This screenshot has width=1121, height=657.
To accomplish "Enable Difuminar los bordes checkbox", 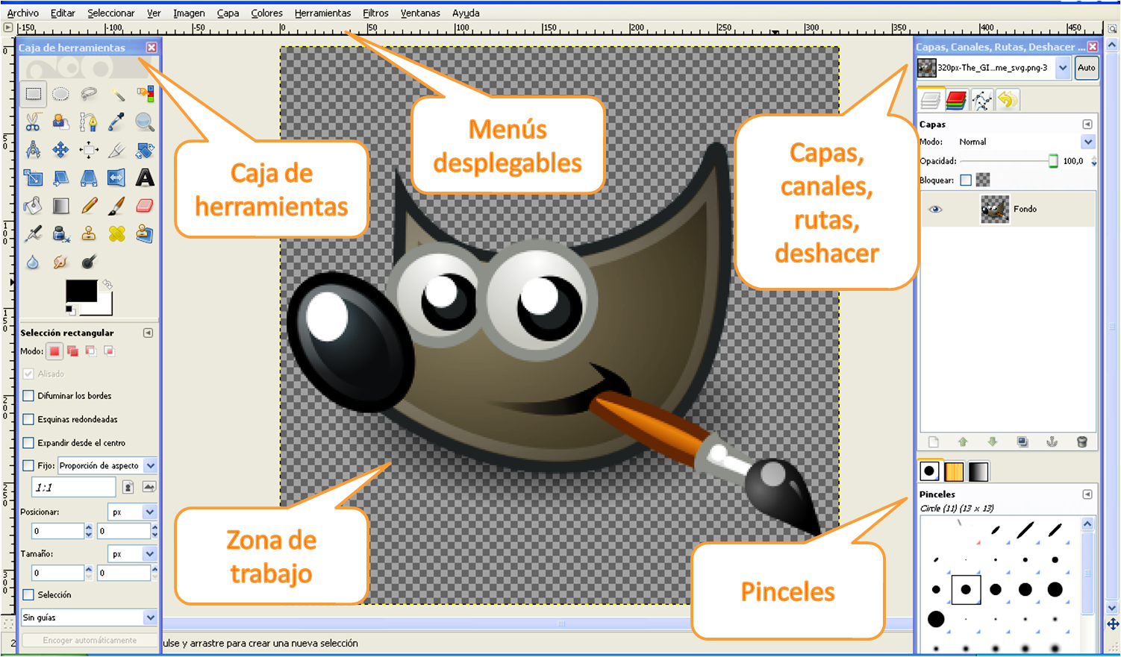I will (28, 395).
